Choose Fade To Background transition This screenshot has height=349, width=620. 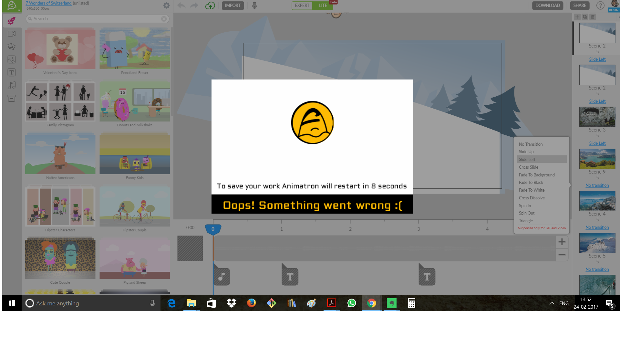click(x=536, y=175)
